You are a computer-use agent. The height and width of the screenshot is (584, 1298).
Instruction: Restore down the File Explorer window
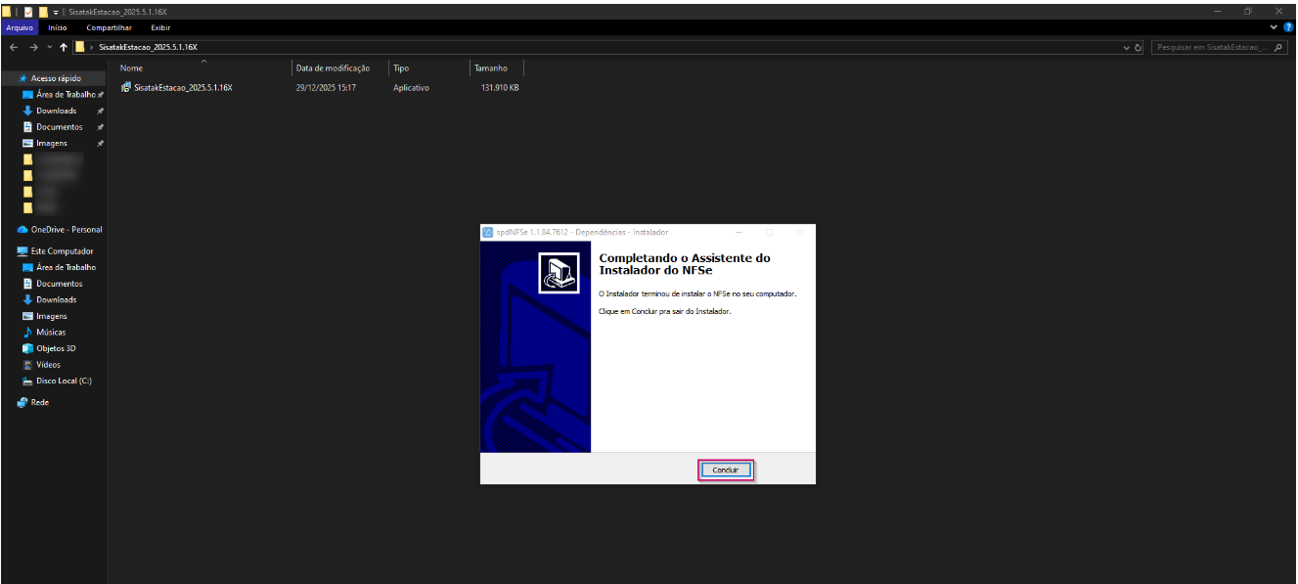(1249, 11)
